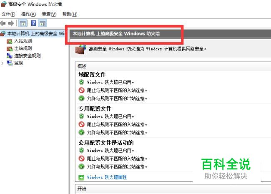The image size is (271, 194).
Task: Click green shield icon under 域配置文件
Action: point(81,82)
